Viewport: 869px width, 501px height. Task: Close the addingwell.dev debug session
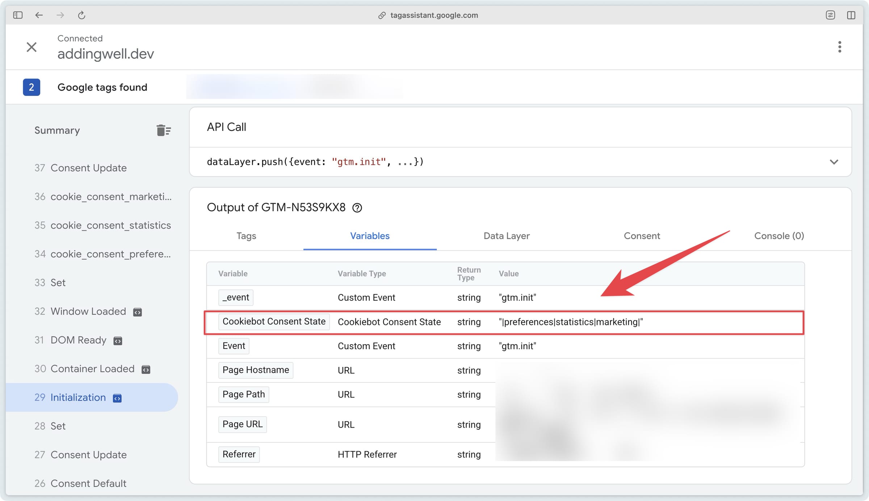pos(32,47)
